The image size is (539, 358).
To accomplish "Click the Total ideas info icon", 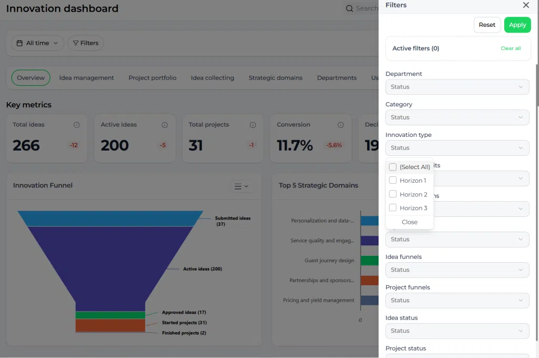I will pos(76,125).
